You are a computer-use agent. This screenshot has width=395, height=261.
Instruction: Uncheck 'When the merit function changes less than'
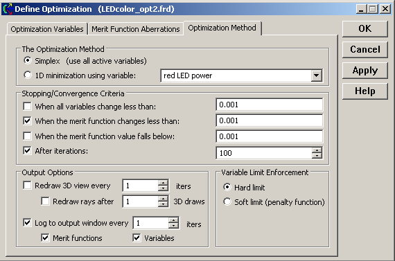coord(27,121)
